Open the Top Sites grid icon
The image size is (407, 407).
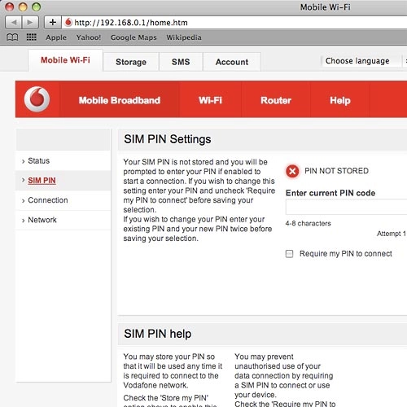pyautogui.click(x=32, y=37)
